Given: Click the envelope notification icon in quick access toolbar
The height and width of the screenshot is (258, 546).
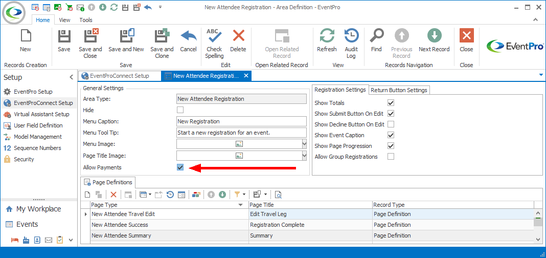Looking at the screenshot, I should click(80, 7).
